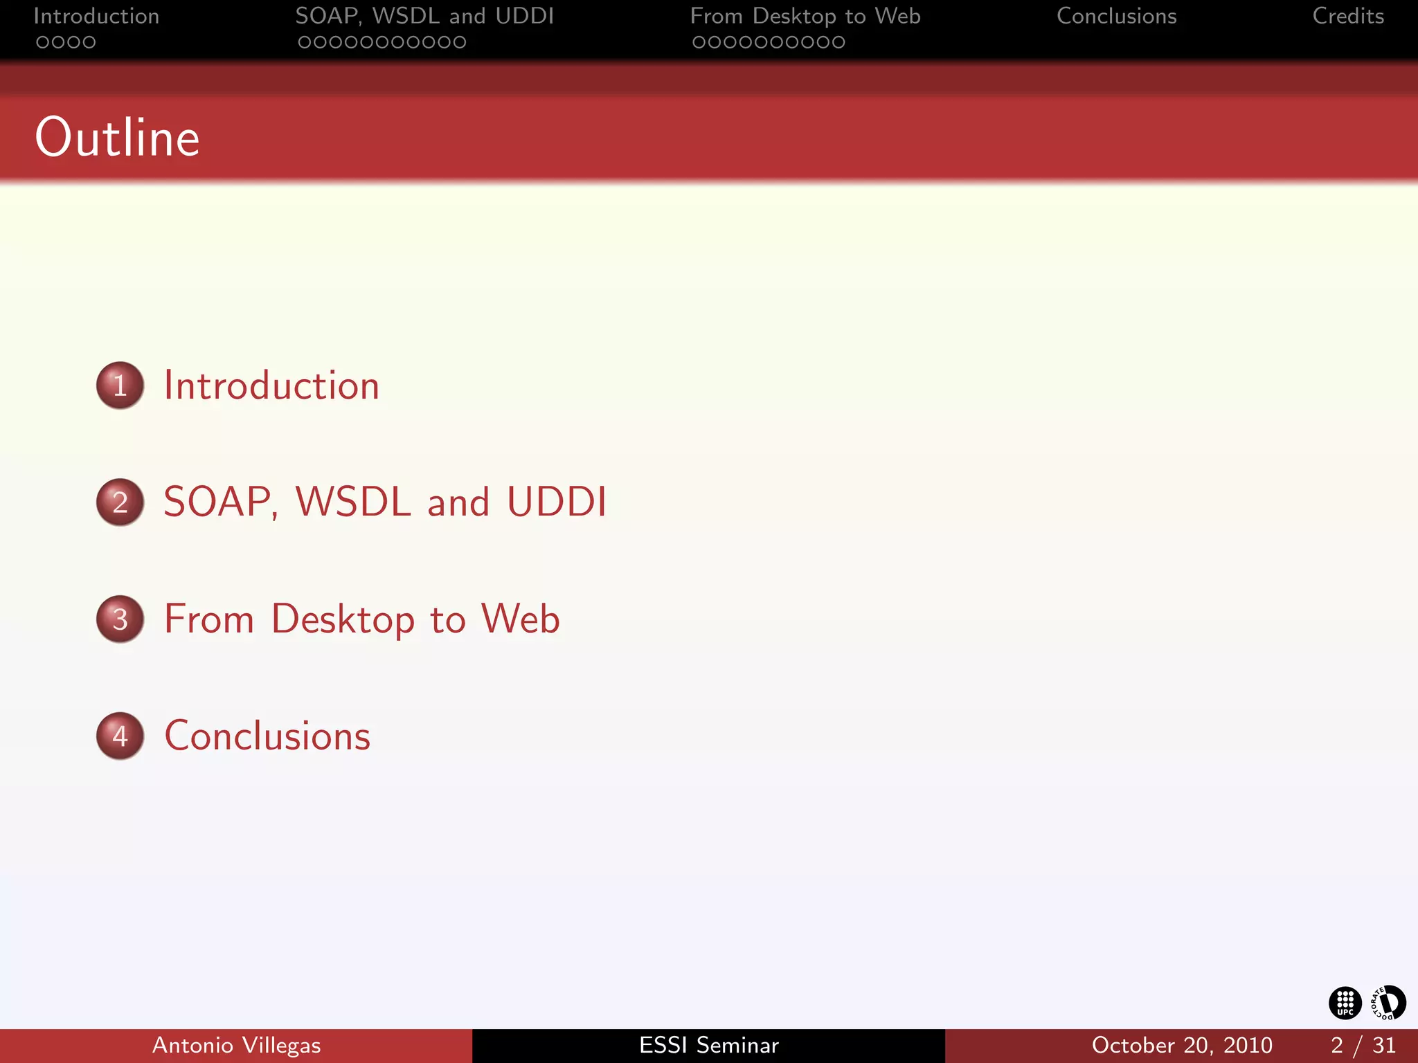
Task: Select first slide circle under SOAP, WSDL header
Action: point(304,42)
